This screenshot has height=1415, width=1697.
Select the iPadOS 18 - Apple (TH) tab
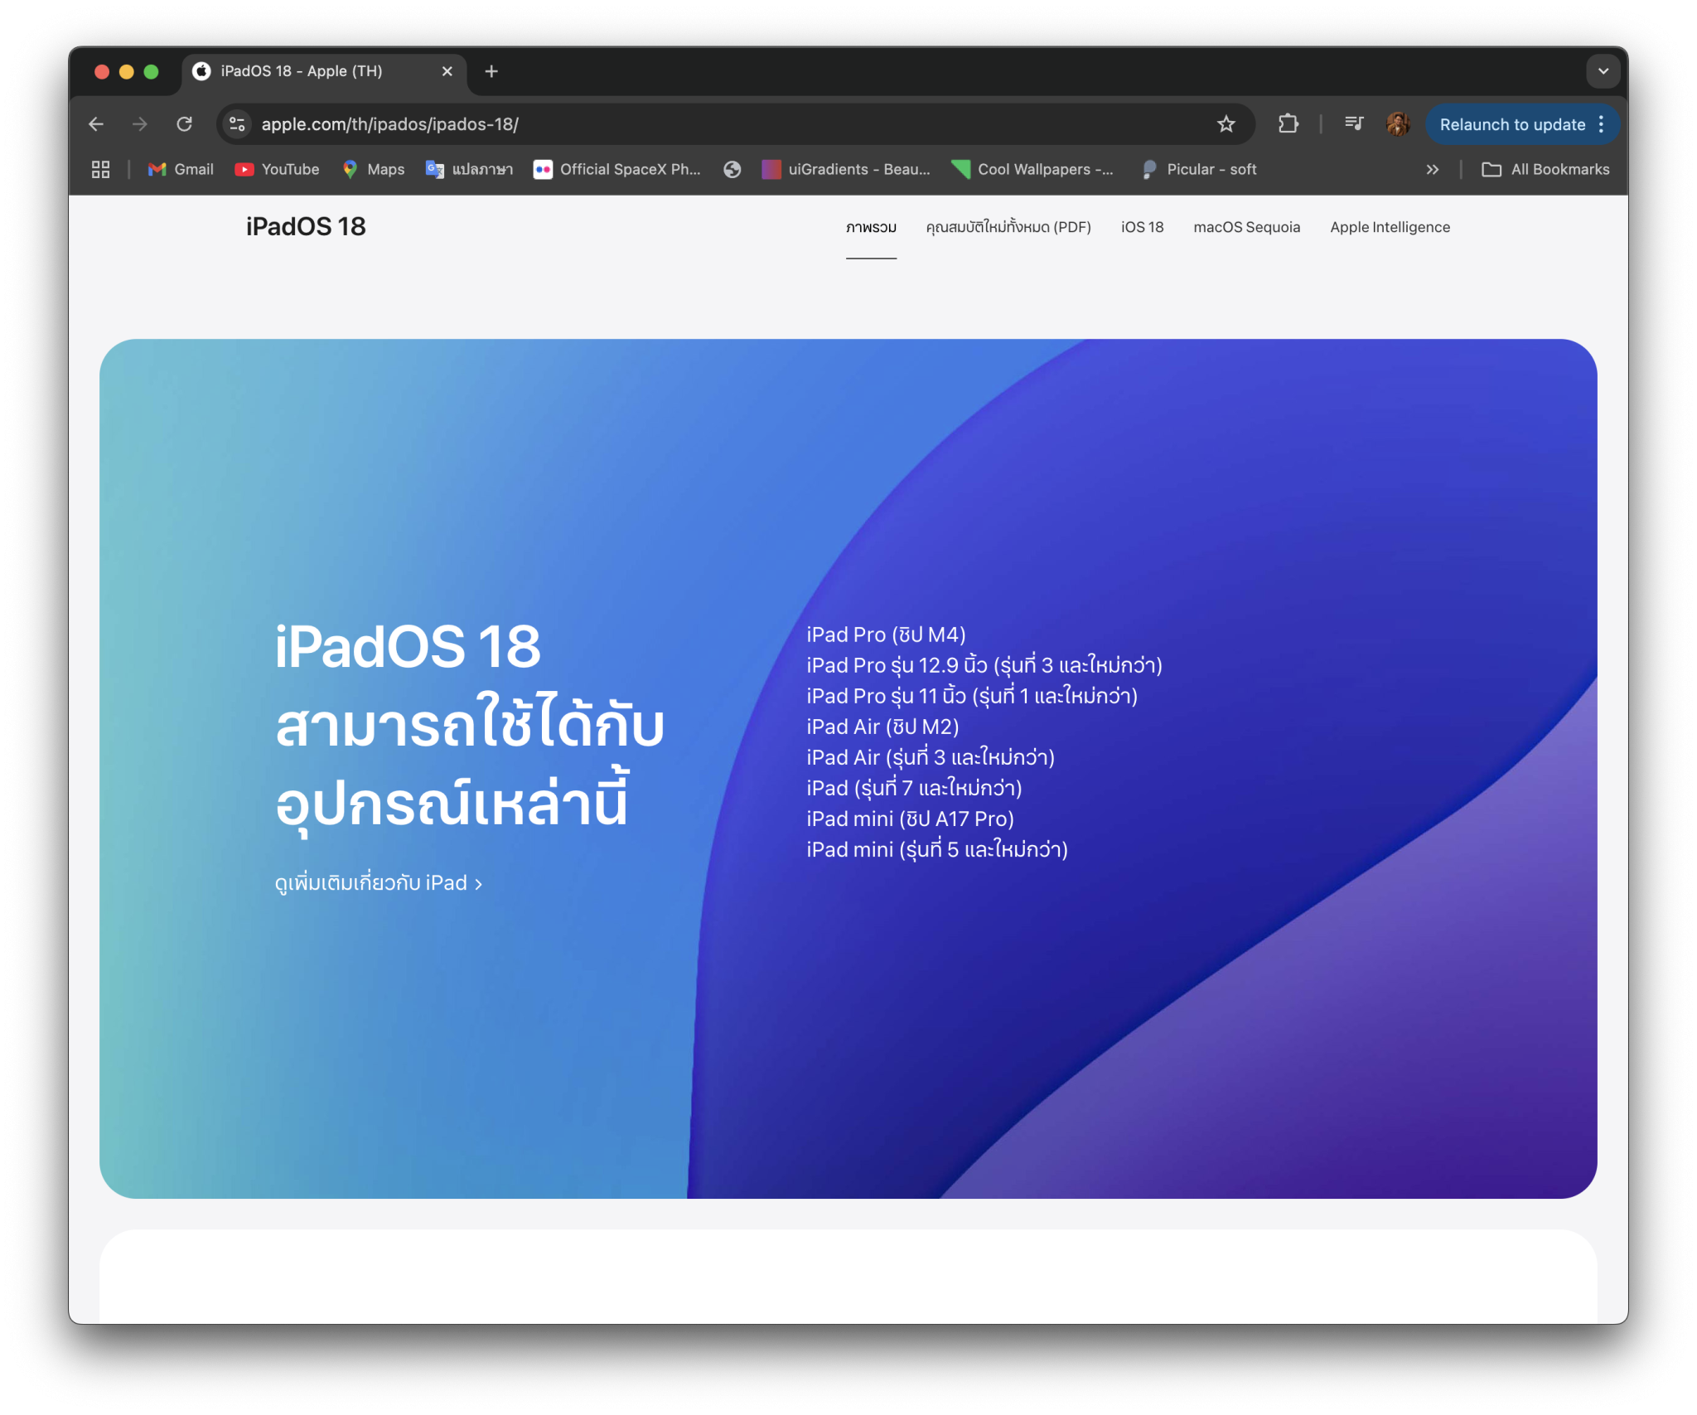pyautogui.click(x=323, y=71)
